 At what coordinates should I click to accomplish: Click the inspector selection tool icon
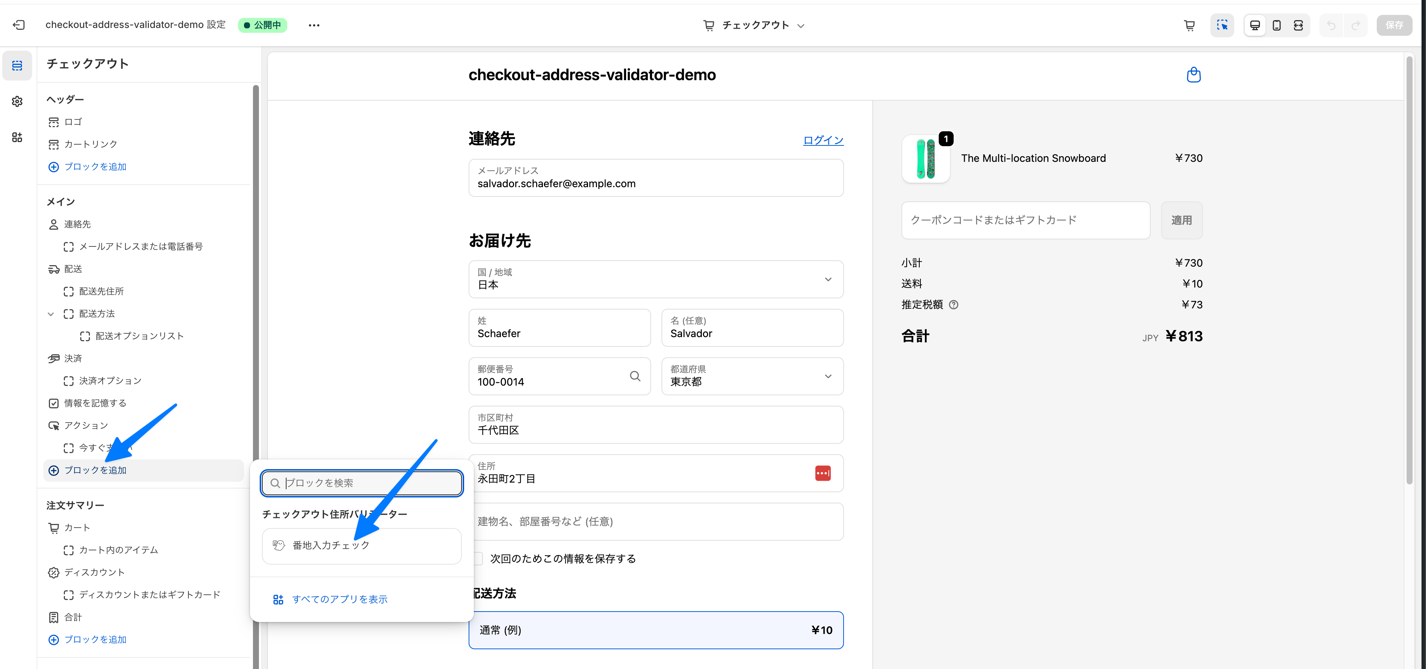click(x=1222, y=25)
